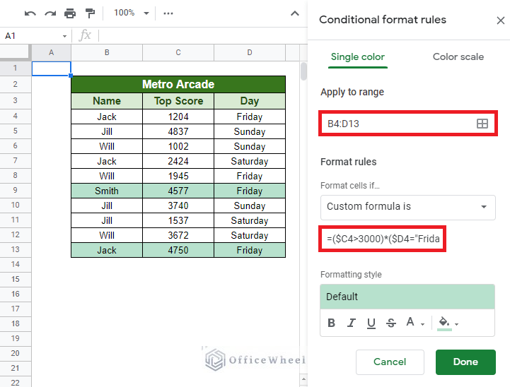
Task: Select row 9 header
Action: point(16,190)
